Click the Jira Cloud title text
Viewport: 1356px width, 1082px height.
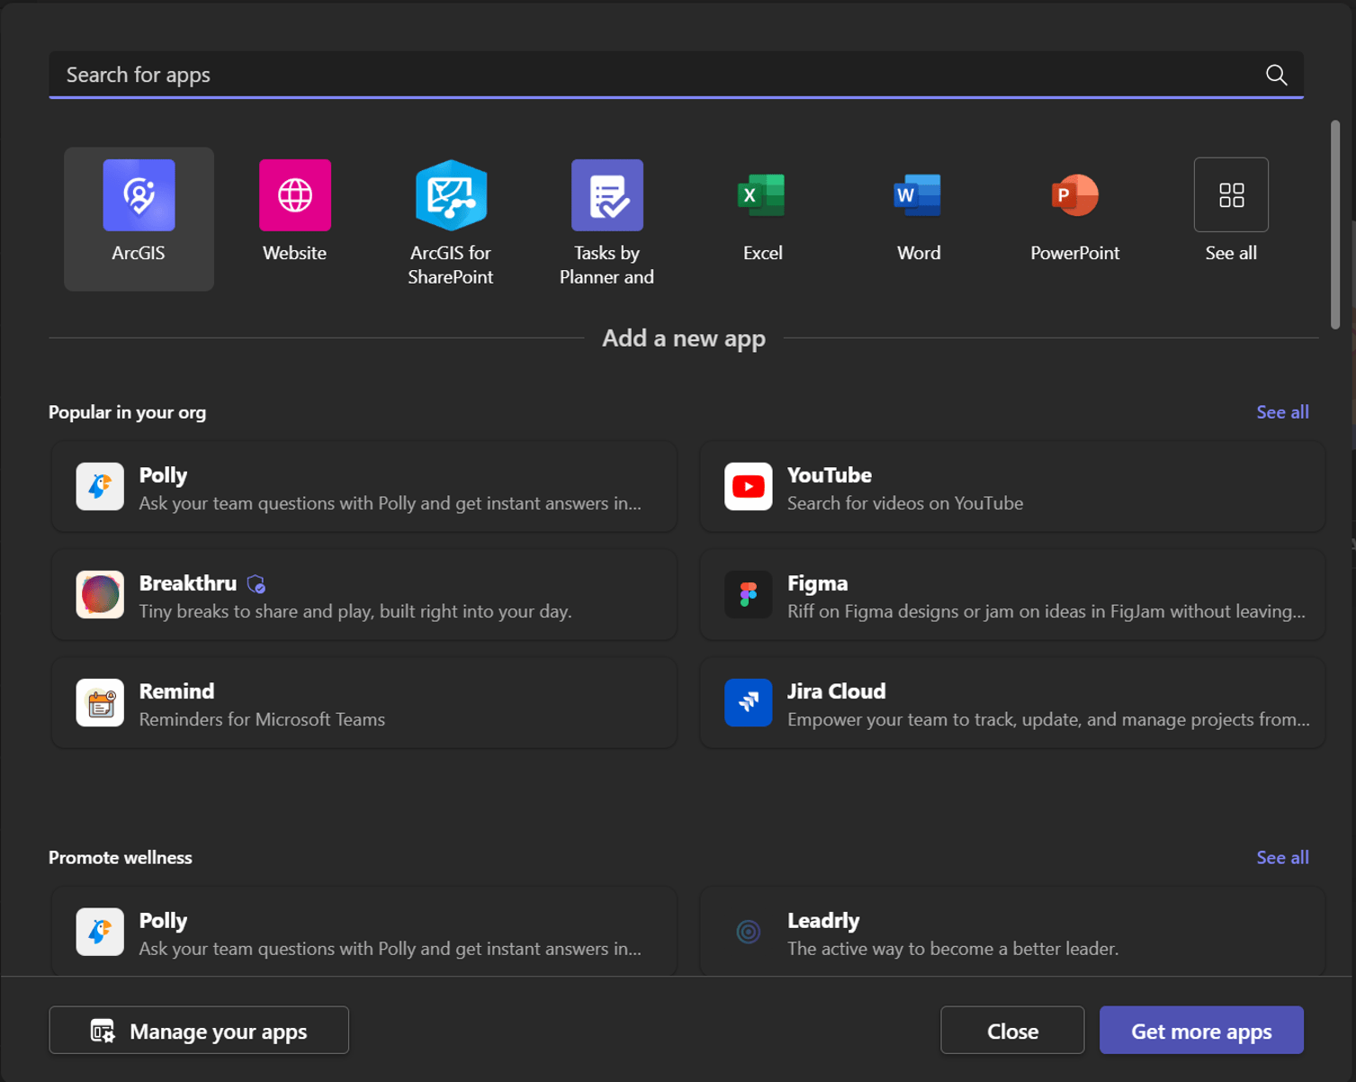[x=837, y=691]
